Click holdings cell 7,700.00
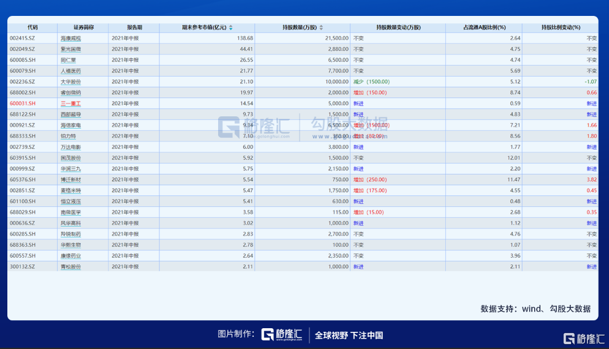Image resolution: width=609 pixels, height=349 pixels. pos(338,71)
